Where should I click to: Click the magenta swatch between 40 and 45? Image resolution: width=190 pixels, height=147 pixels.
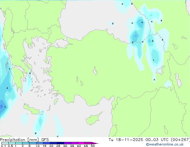pos(81,143)
